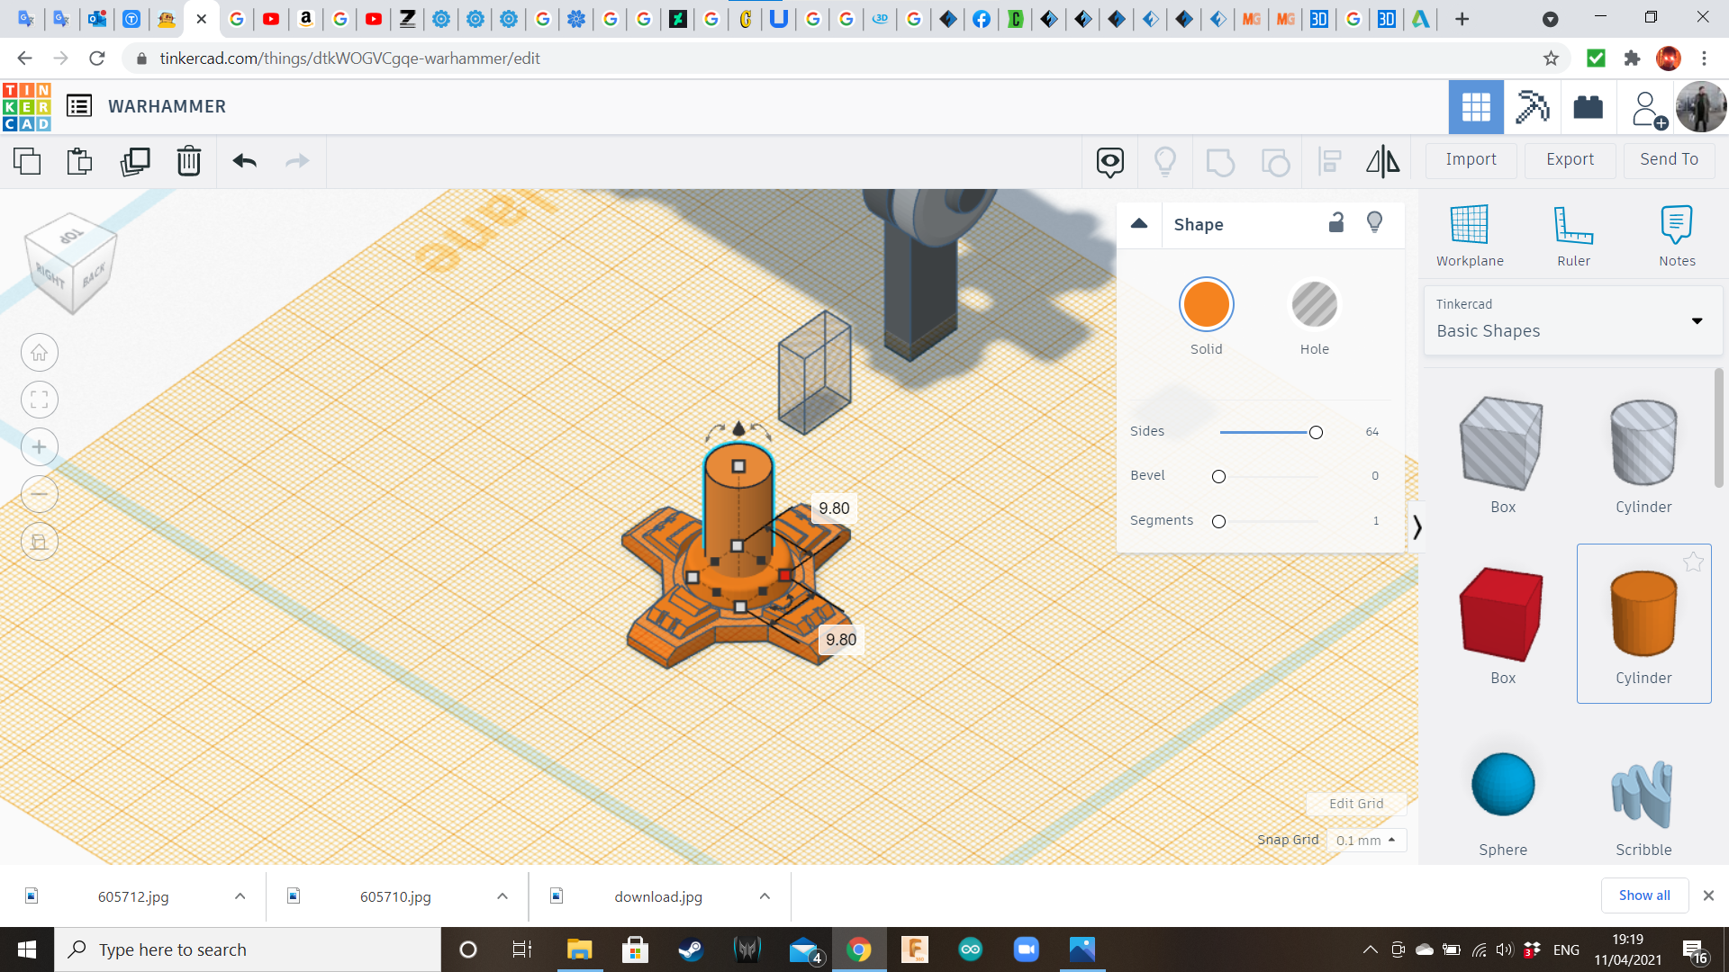Collapse the Shape panel arrow

click(1139, 224)
